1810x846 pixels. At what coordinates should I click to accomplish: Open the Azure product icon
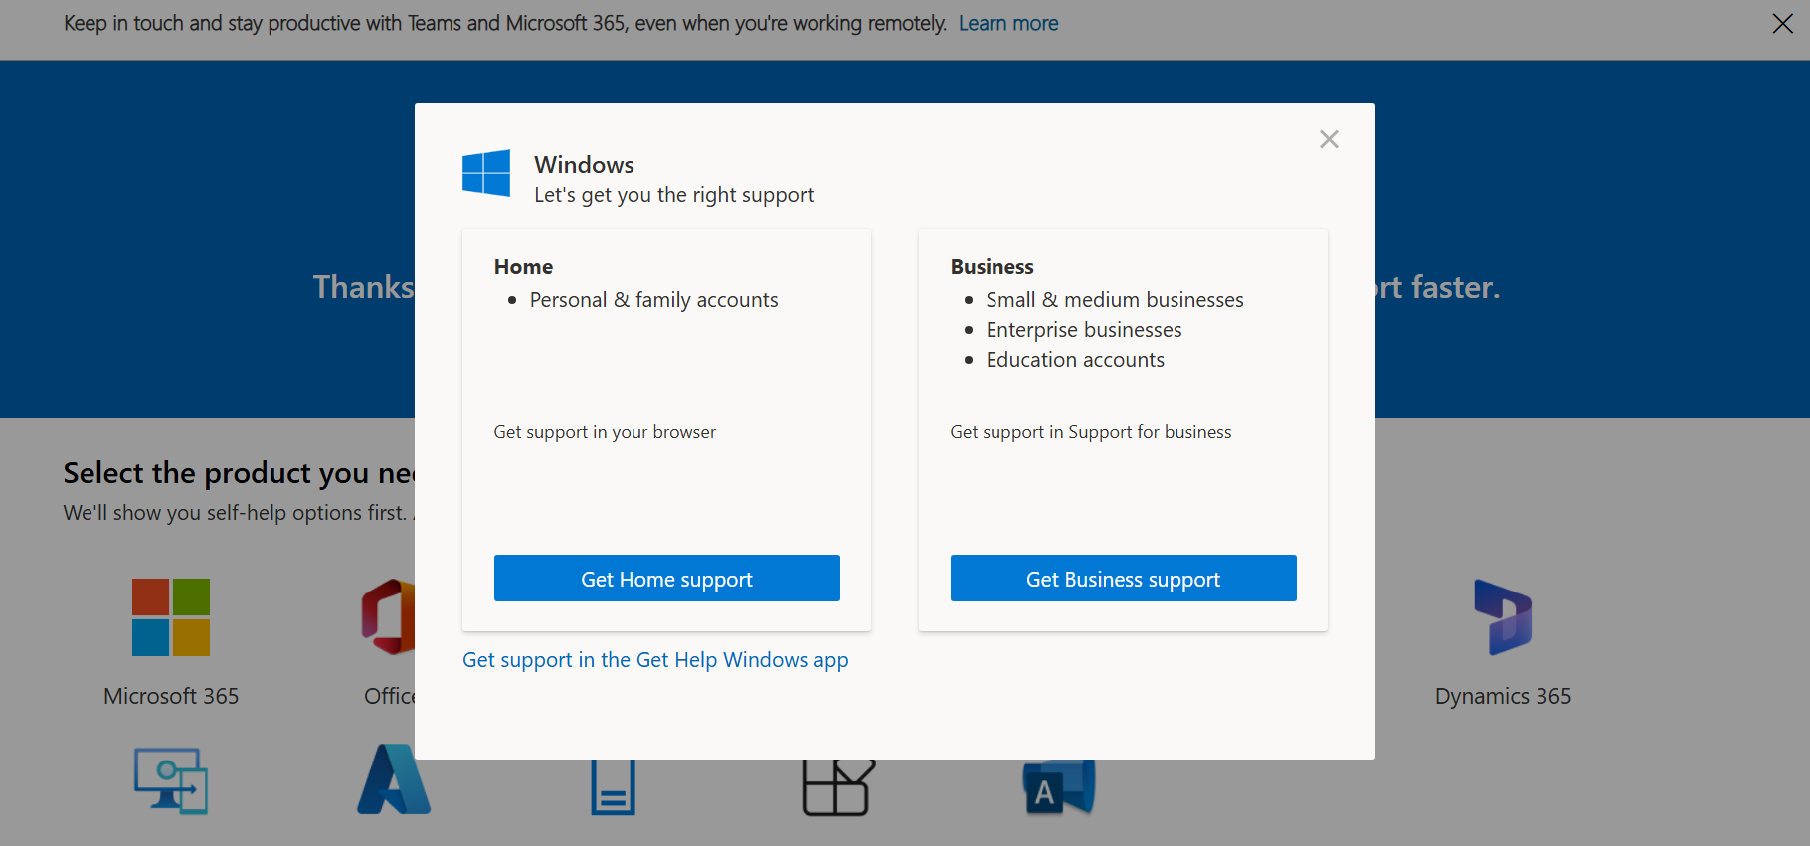[x=393, y=780]
